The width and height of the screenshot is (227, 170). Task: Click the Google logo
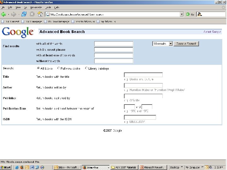[18, 32]
